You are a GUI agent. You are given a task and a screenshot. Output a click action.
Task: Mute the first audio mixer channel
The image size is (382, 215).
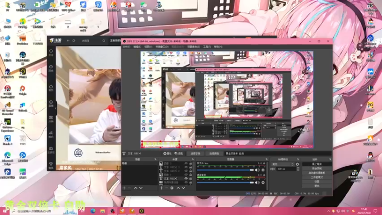[x=257, y=170]
